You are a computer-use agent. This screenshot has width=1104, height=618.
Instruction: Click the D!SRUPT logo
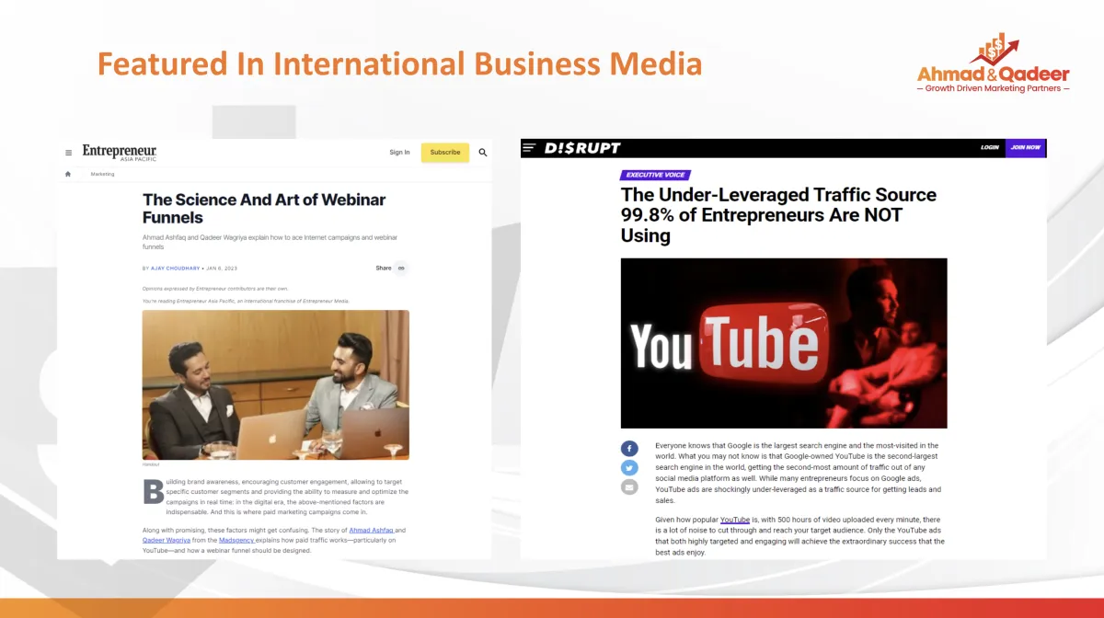[x=582, y=148]
